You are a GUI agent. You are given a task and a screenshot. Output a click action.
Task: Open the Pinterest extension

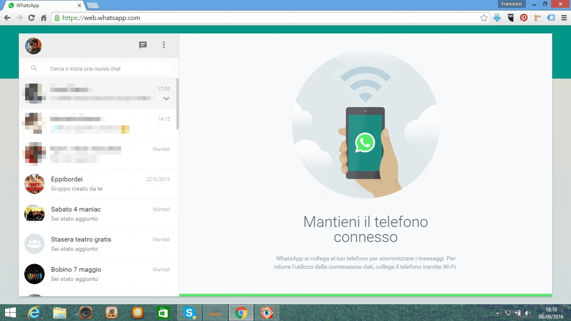coord(523,17)
